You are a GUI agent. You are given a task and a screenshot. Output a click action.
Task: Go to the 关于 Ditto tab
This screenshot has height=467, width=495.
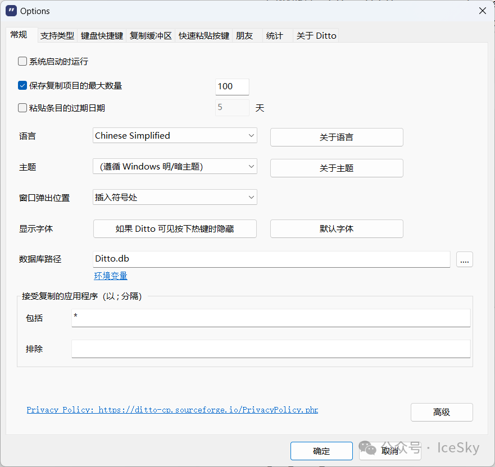(x=316, y=35)
